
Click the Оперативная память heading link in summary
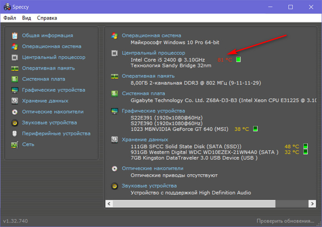coord(148,76)
